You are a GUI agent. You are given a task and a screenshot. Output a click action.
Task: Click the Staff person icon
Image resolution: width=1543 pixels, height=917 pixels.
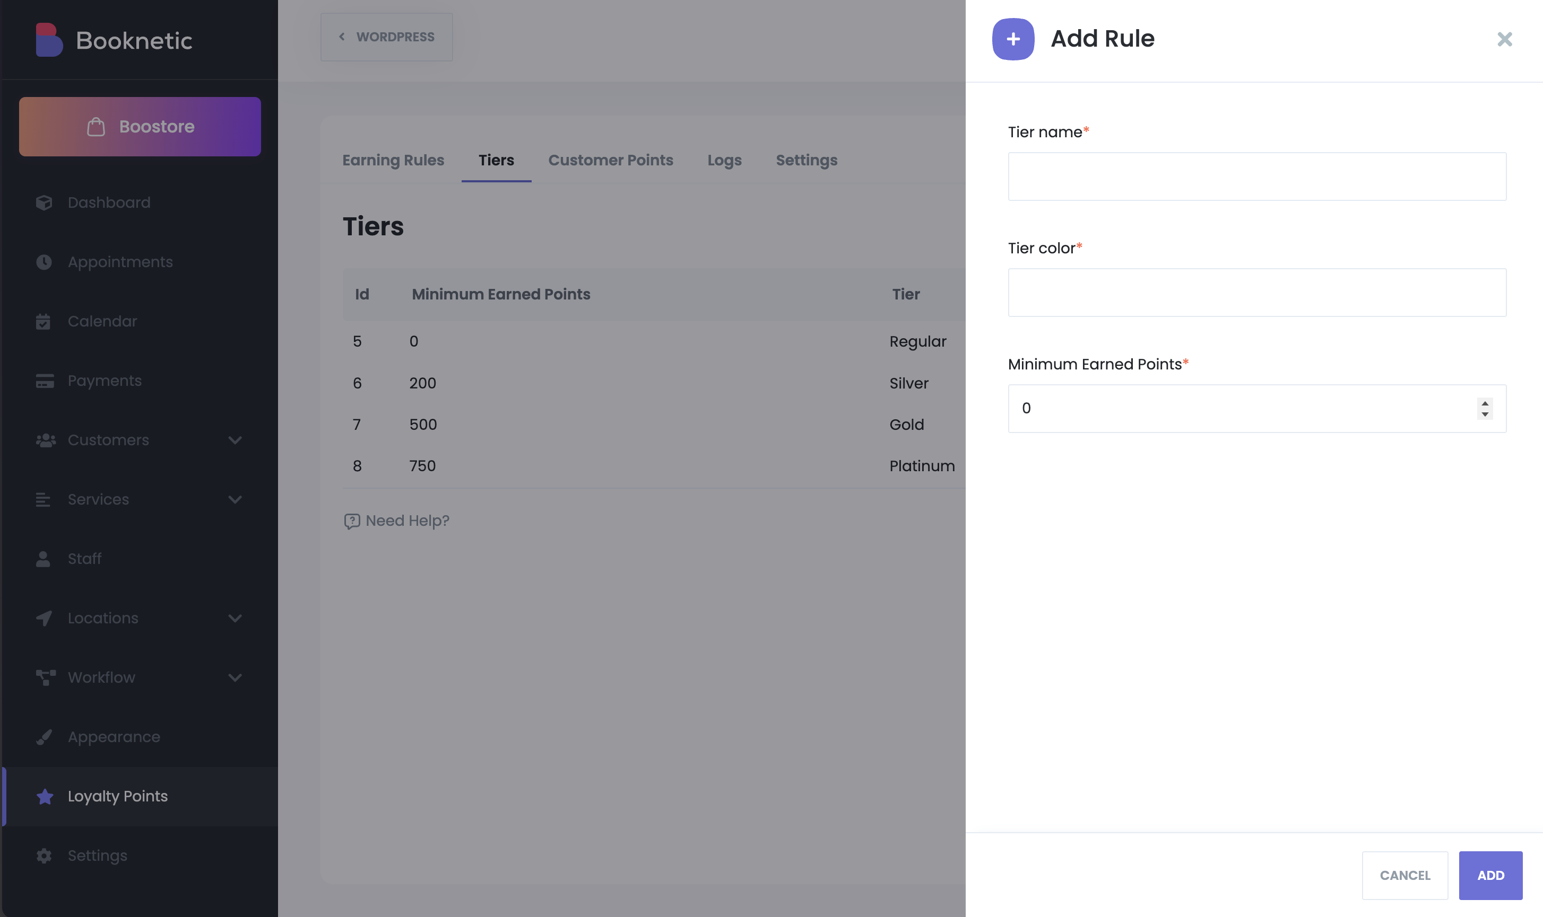tap(44, 559)
